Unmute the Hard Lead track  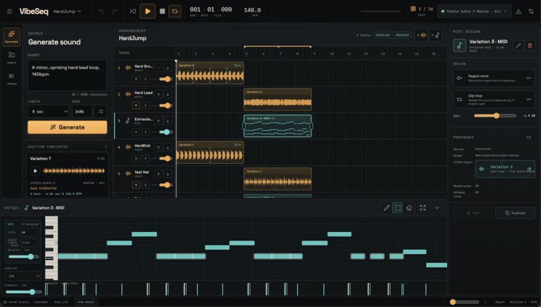(136, 105)
